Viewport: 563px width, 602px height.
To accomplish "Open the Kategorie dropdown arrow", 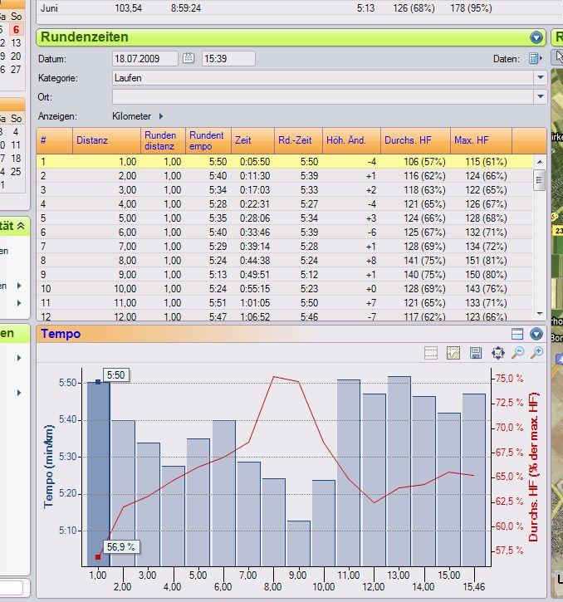I will (541, 77).
